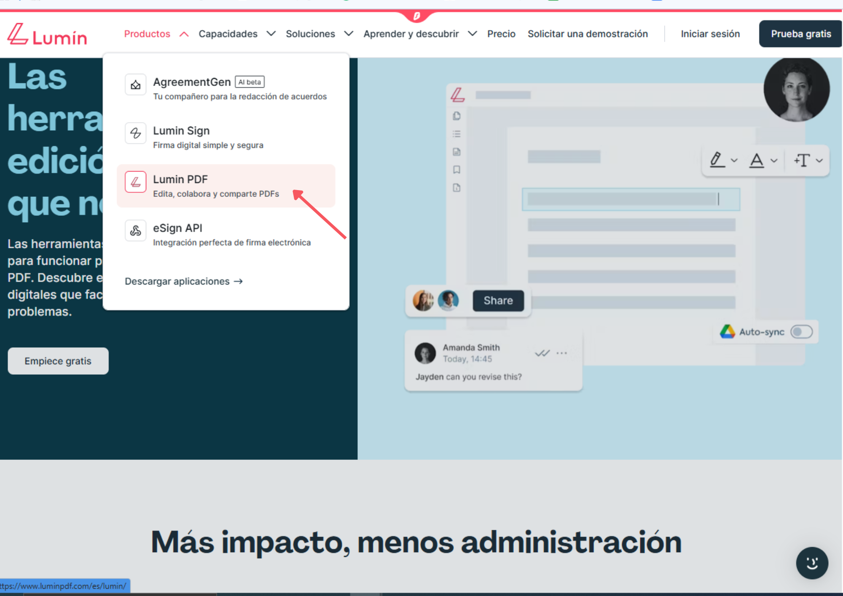This screenshot has height=596, width=843.
Task: Click the file info icon in the mock sidebar
Action: tap(456, 188)
